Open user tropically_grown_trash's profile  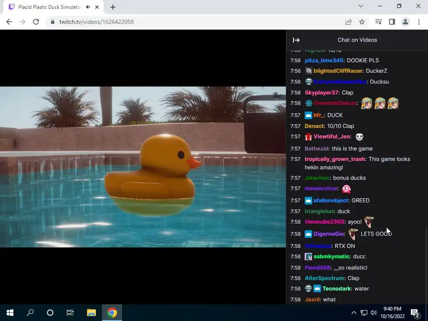click(x=335, y=159)
